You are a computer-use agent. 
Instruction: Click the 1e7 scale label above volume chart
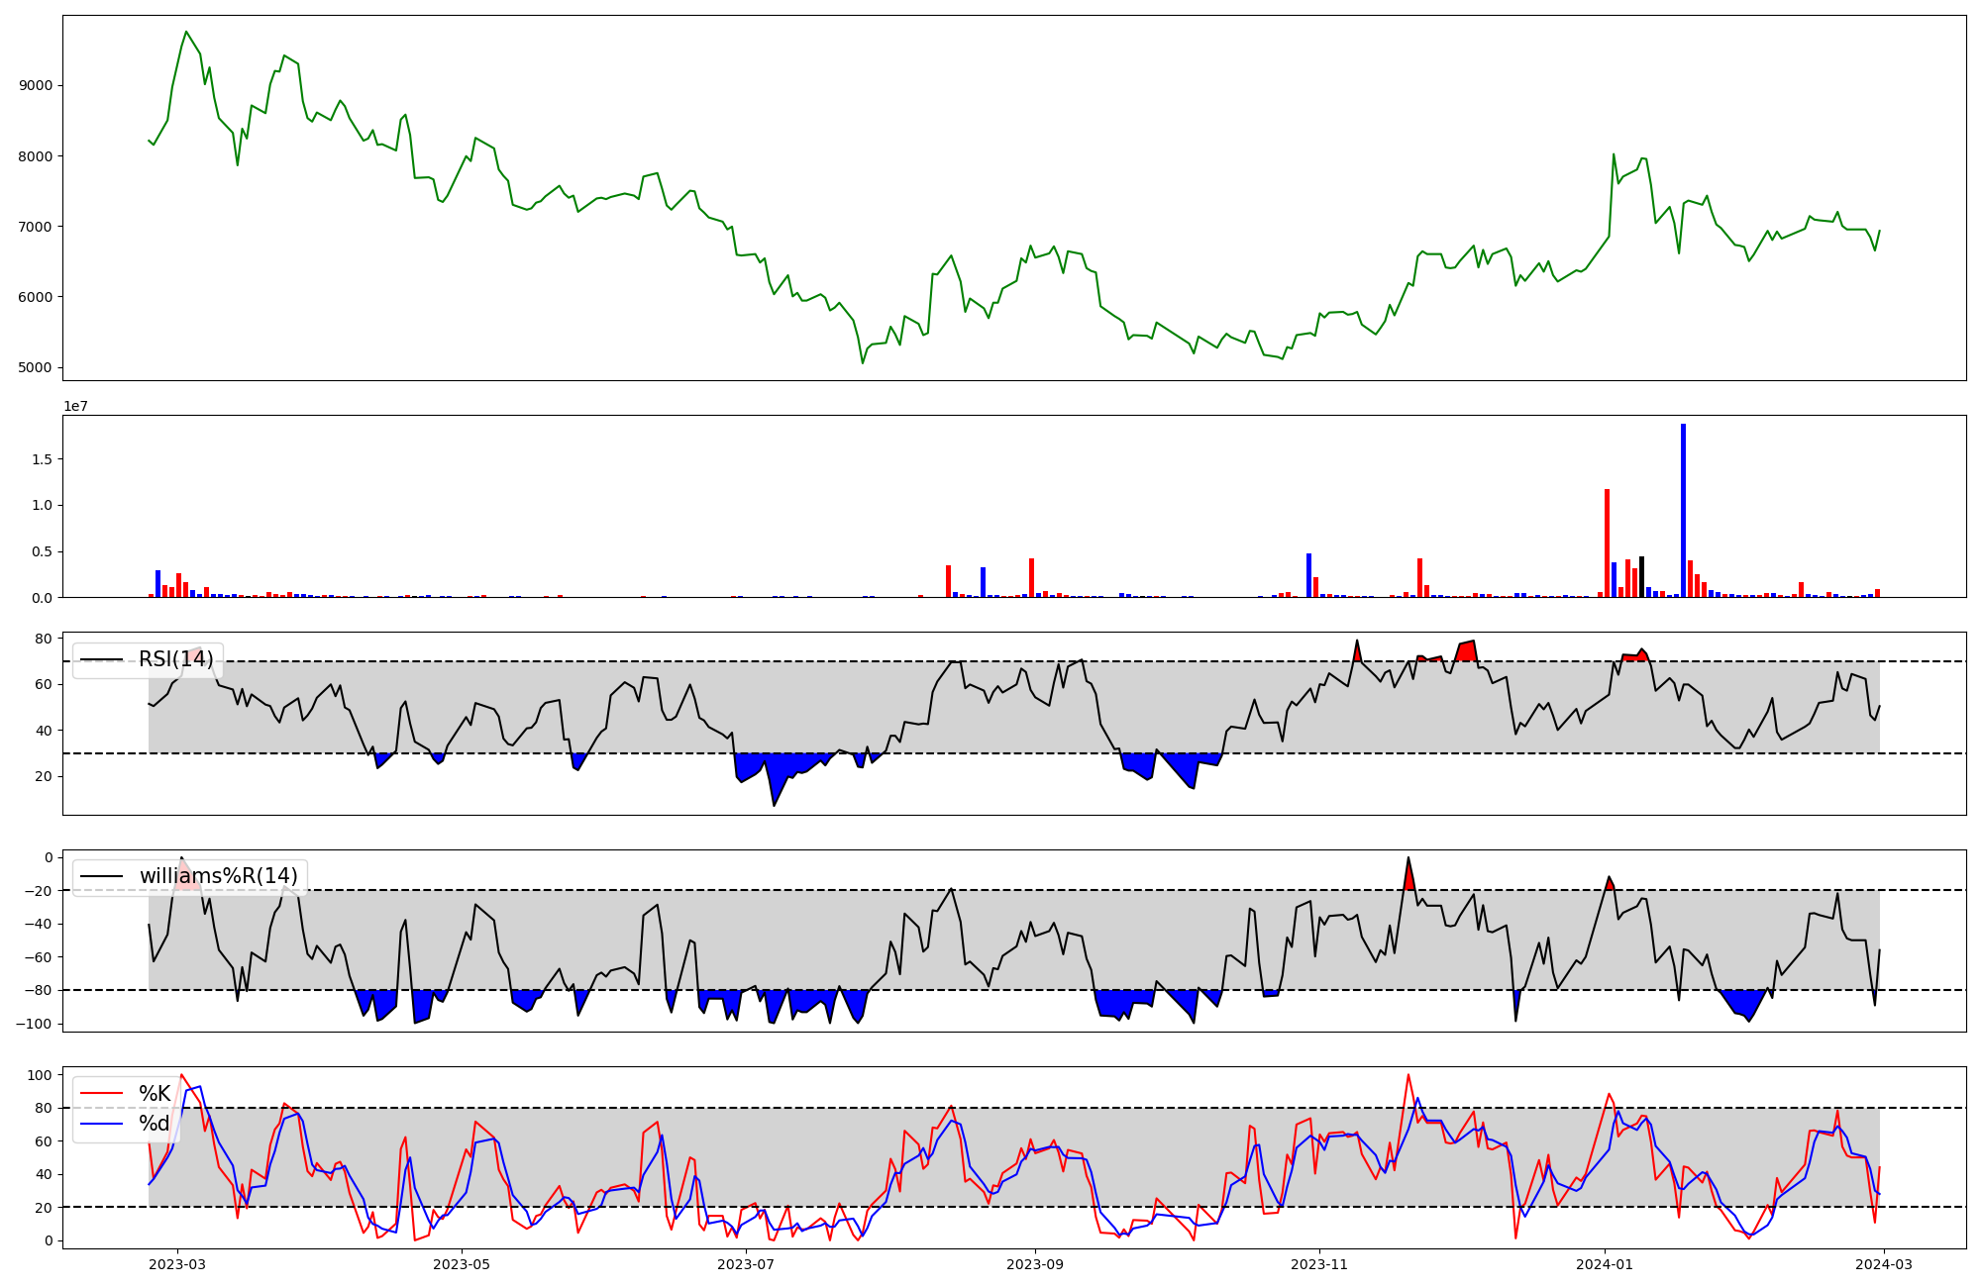(x=75, y=407)
